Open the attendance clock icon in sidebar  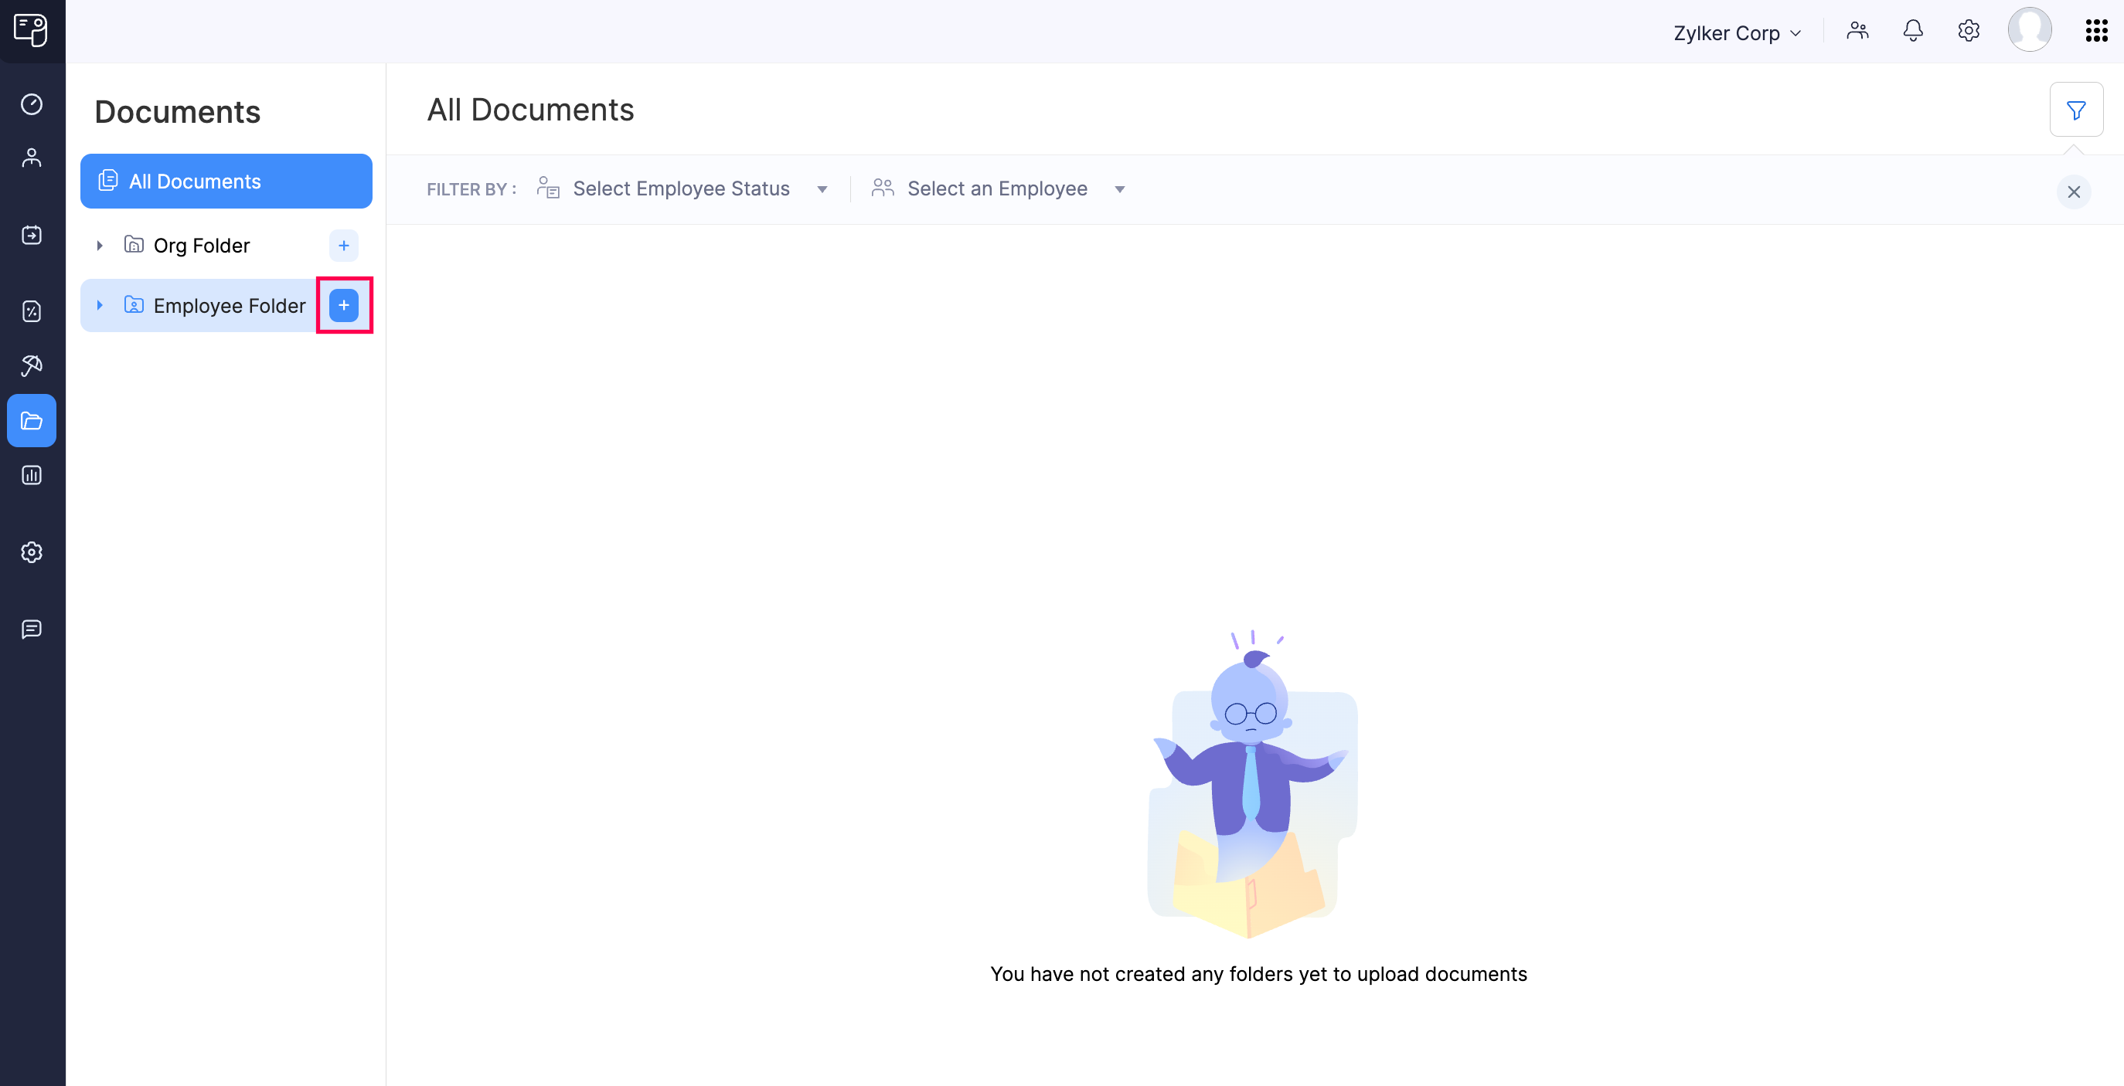click(x=32, y=104)
